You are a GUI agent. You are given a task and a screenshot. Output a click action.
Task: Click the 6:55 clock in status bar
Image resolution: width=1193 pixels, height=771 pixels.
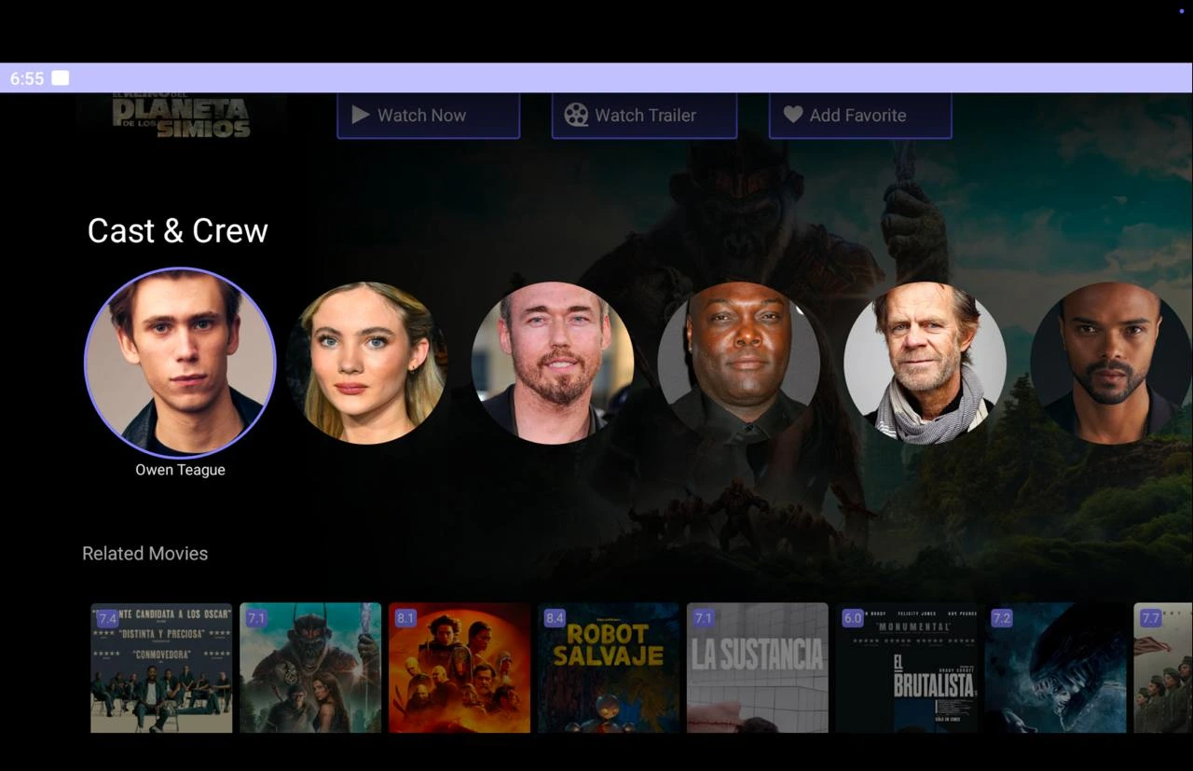(27, 78)
